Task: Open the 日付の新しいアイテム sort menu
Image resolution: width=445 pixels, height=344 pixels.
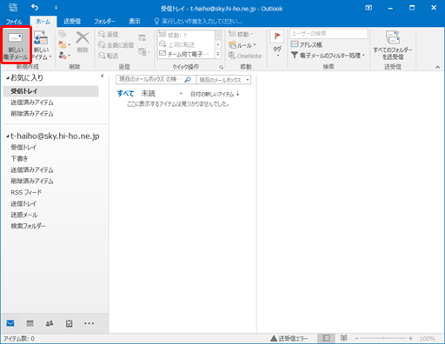Action: pyautogui.click(x=215, y=94)
